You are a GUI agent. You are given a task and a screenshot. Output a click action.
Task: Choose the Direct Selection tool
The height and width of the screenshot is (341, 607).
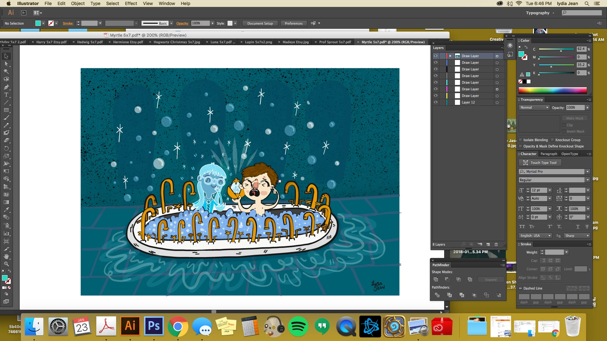(x=6, y=64)
